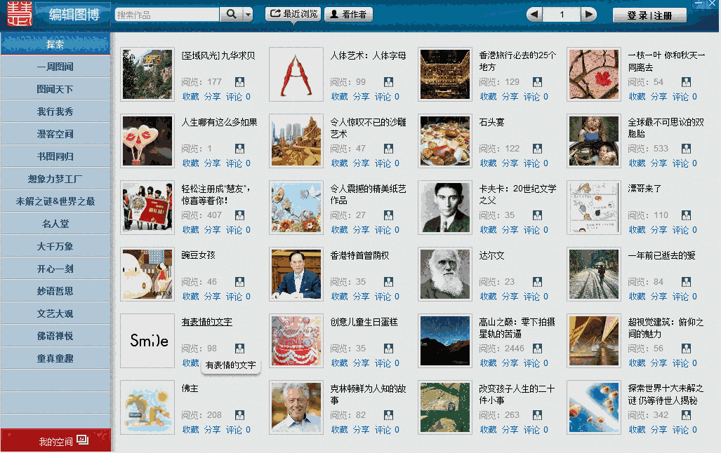Open the 九华求贝 landscape thumbnail
The image size is (721, 453).
(x=147, y=74)
